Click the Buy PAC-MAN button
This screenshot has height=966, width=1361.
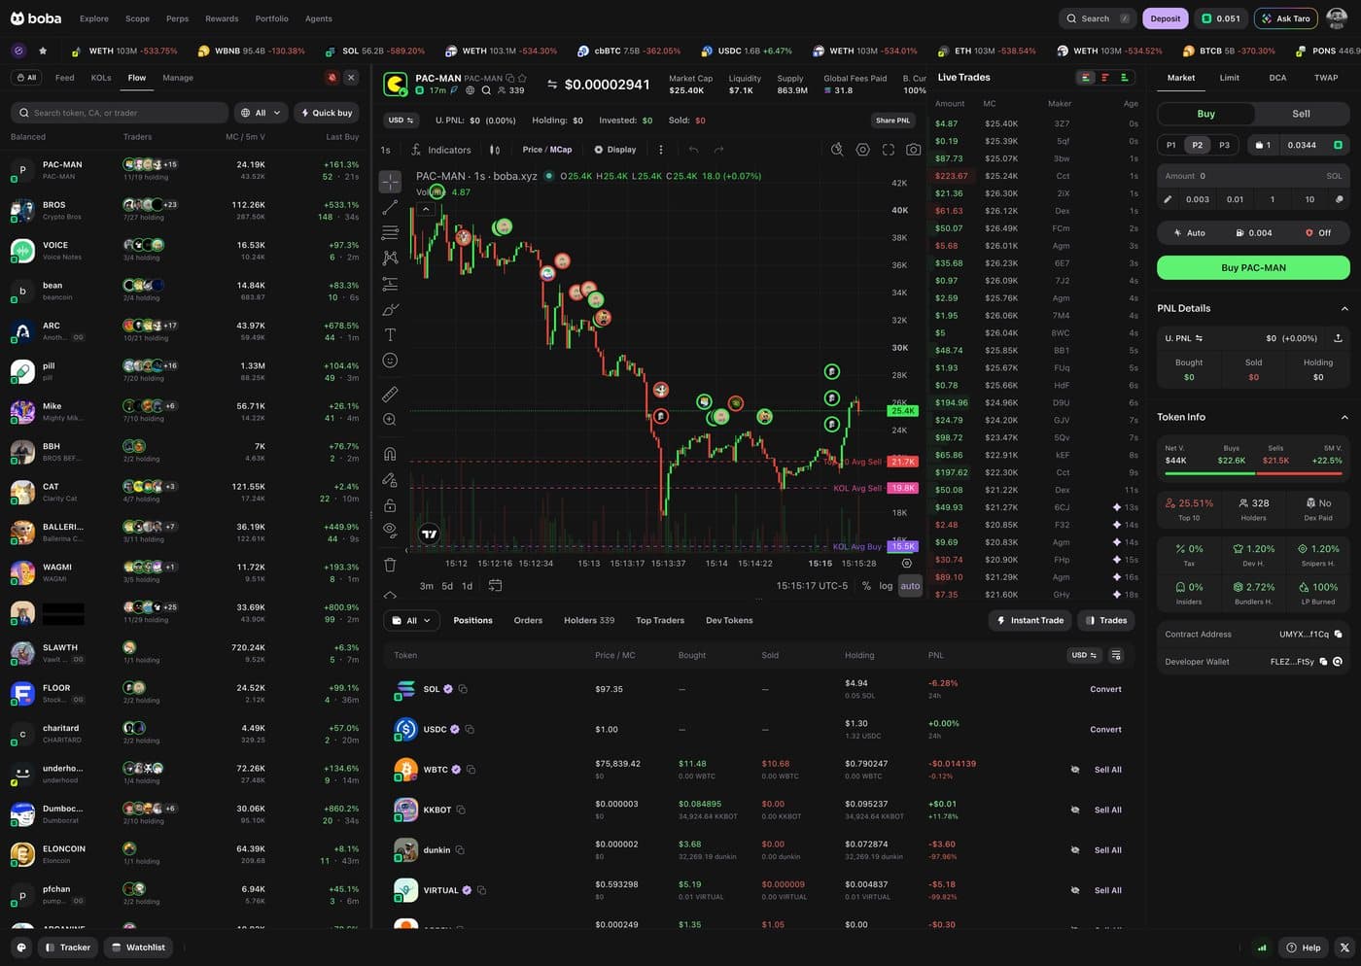(1253, 268)
